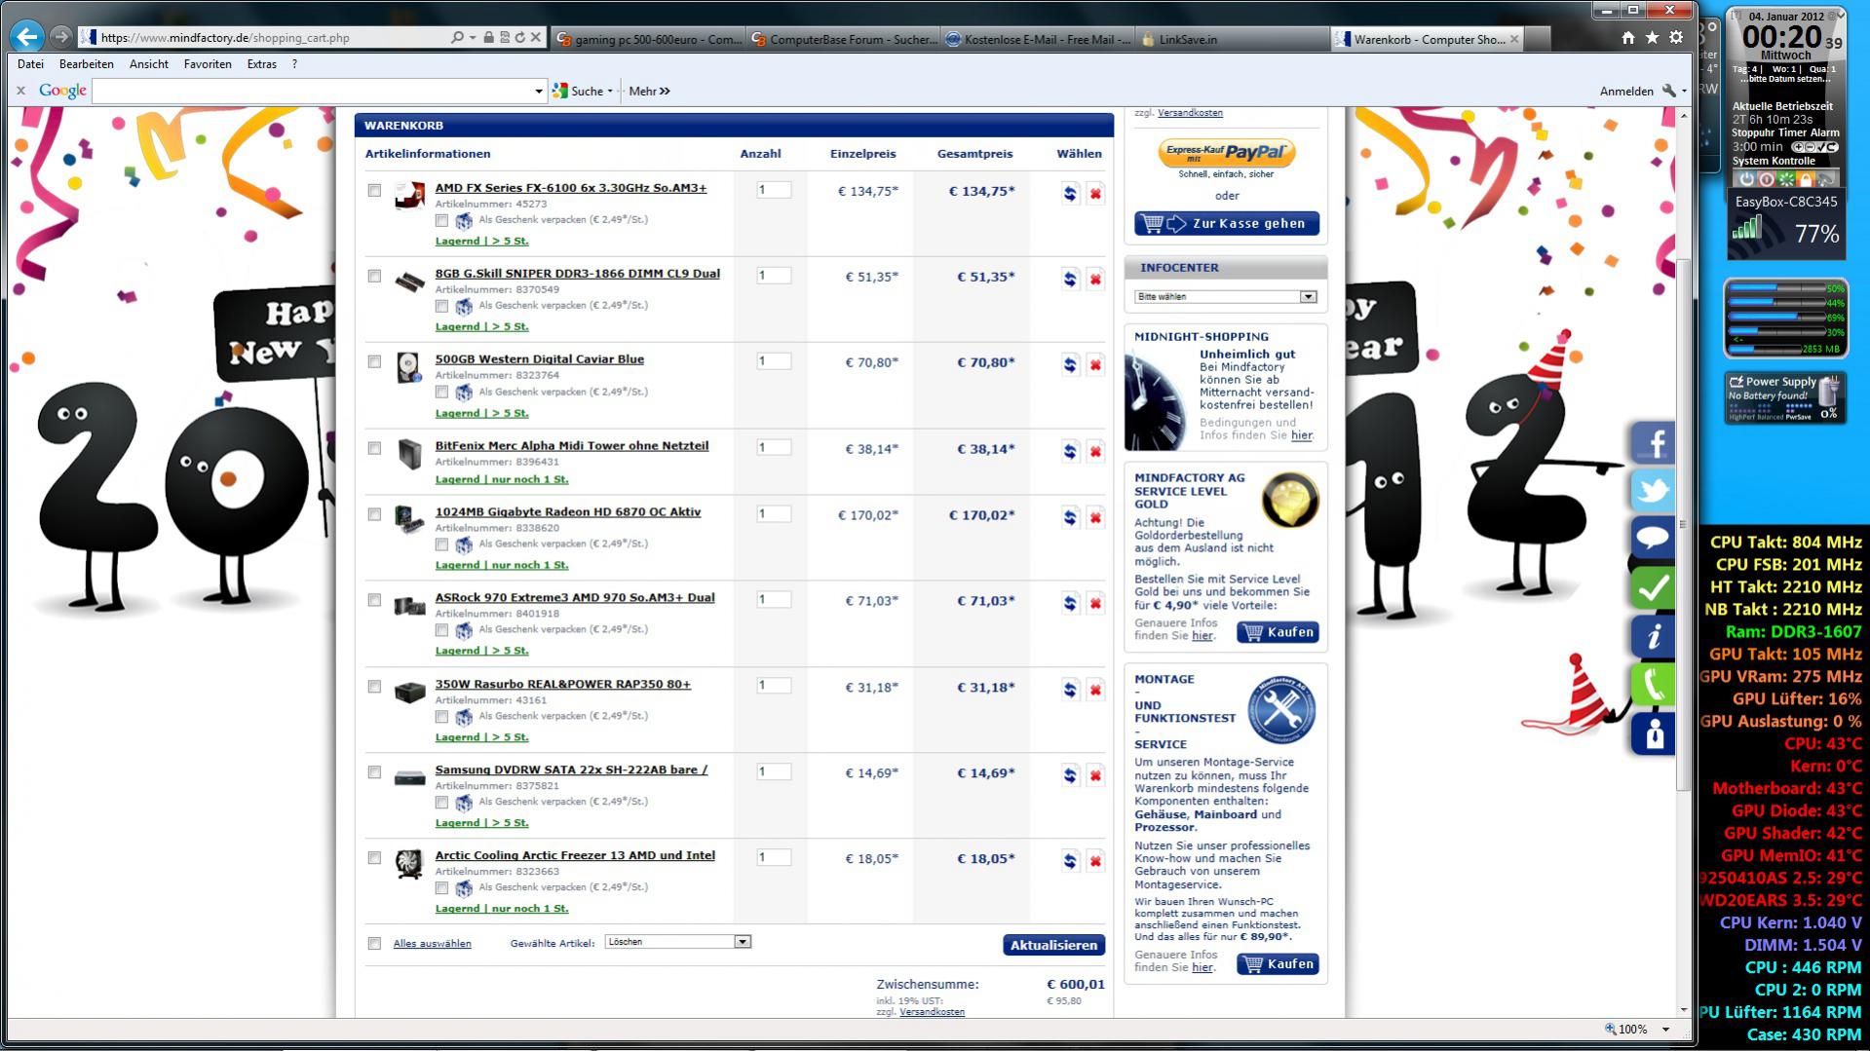The image size is (1870, 1051).
Task: Open the favorites star icon
Action: coord(1652,38)
